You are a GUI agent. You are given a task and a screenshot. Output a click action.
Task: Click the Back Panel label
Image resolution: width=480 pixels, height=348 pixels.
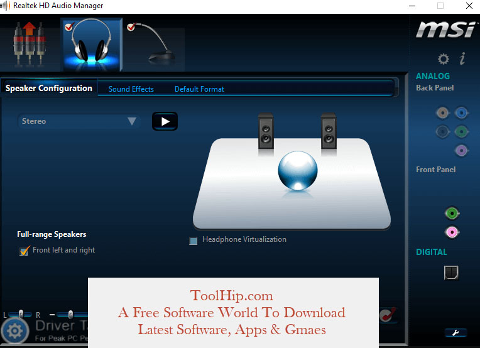point(435,88)
